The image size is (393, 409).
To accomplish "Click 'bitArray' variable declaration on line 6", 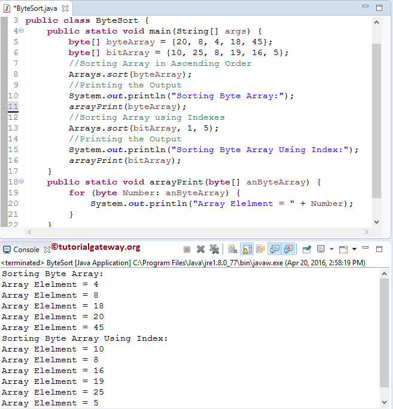I will pyautogui.click(x=128, y=53).
